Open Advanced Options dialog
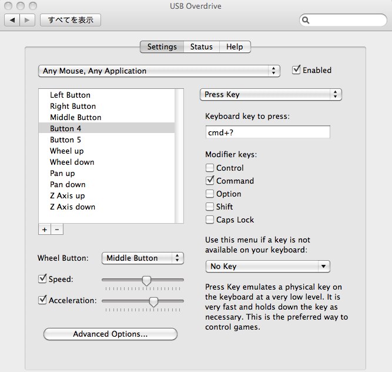The height and width of the screenshot is (372, 392). coord(110,334)
